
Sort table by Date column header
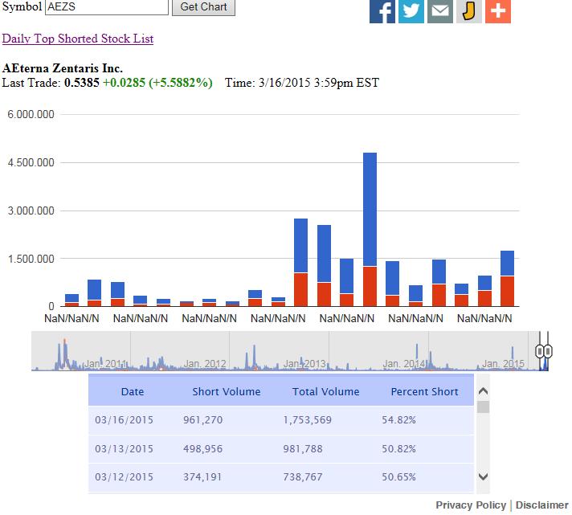pyautogui.click(x=133, y=392)
